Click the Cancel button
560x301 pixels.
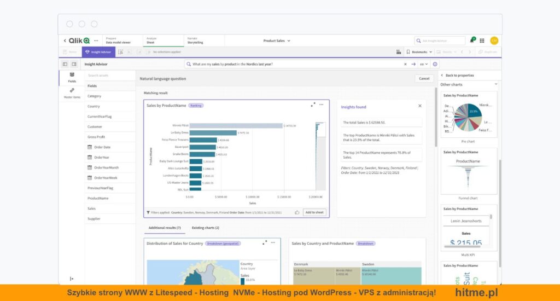(424, 78)
